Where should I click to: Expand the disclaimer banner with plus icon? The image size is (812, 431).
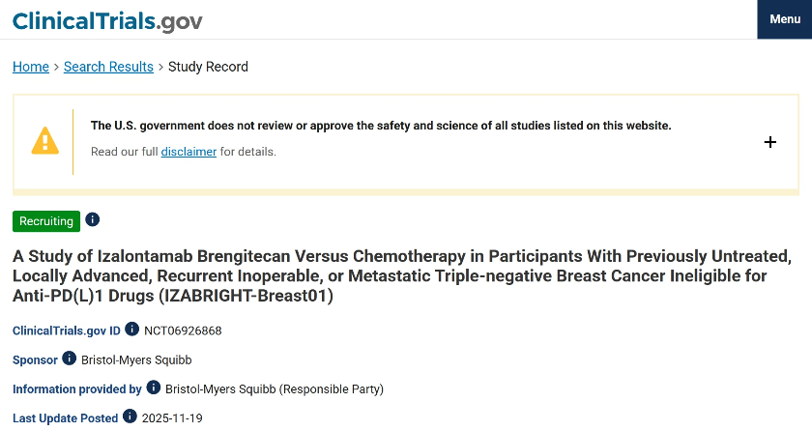[x=770, y=142]
